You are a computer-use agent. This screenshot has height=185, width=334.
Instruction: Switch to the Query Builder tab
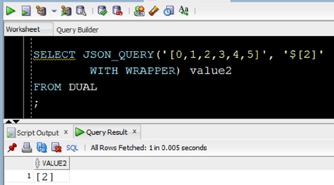tap(78, 30)
